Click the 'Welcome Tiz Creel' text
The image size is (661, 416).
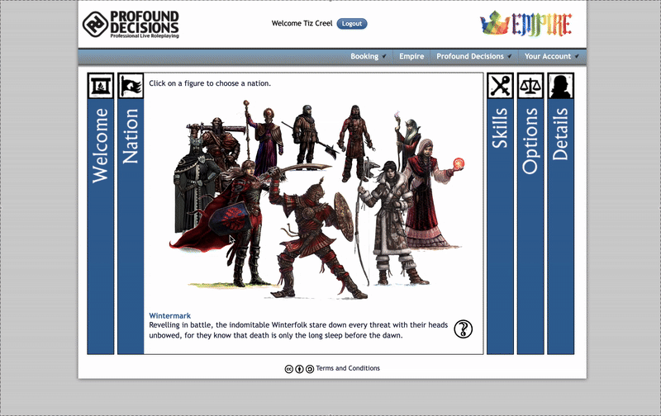(x=302, y=24)
